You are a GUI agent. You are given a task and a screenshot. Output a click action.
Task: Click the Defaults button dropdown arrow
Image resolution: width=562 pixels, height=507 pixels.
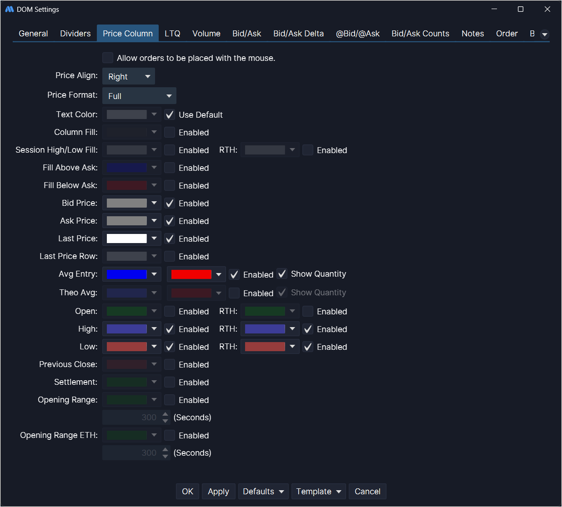tap(281, 492)
